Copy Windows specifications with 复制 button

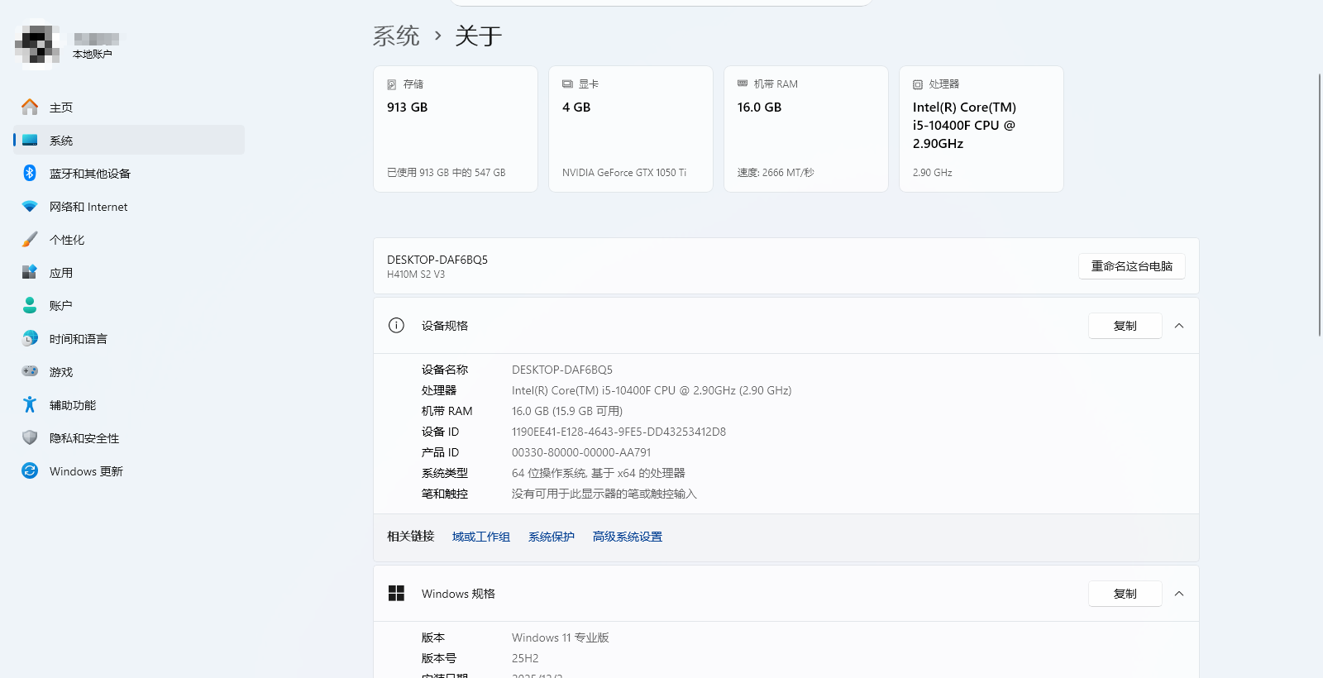pos(1125,594)
